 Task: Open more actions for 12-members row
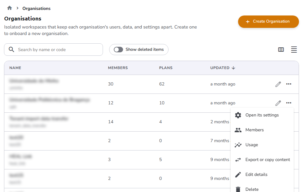[x=288, y=103]
